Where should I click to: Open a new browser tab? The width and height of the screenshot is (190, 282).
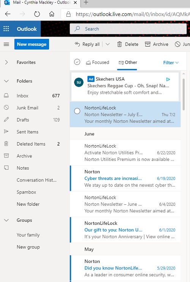[86, 3]
